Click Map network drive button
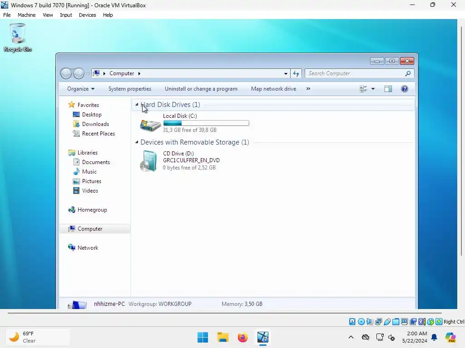This screenshot has width=465, height=348. pos(273,89)
